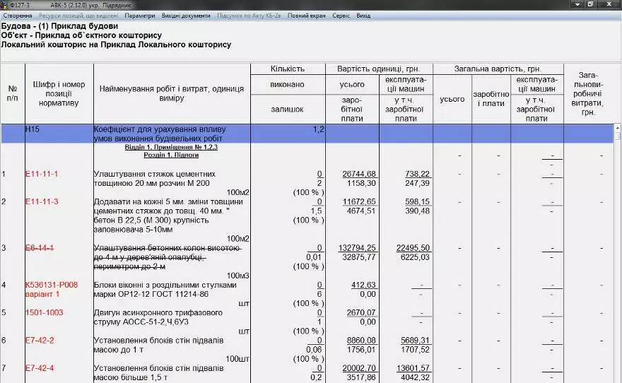Click the E11-11-1 position code
The width and height of the screenshot is (622, 383).
[x=42, y=174]
